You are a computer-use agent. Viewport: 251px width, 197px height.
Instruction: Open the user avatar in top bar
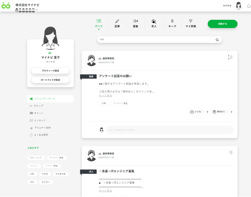click(x=239, y=6)
